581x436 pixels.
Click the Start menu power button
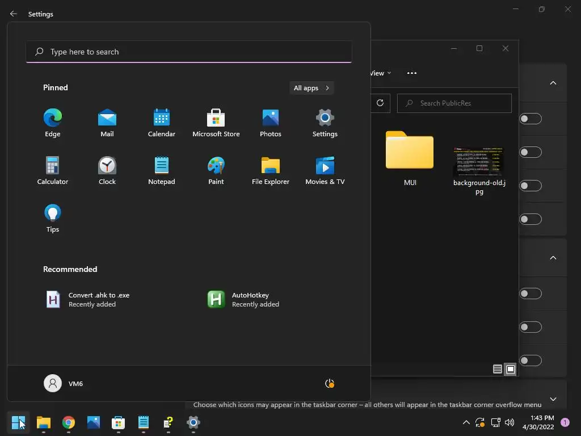pos(330,383)
